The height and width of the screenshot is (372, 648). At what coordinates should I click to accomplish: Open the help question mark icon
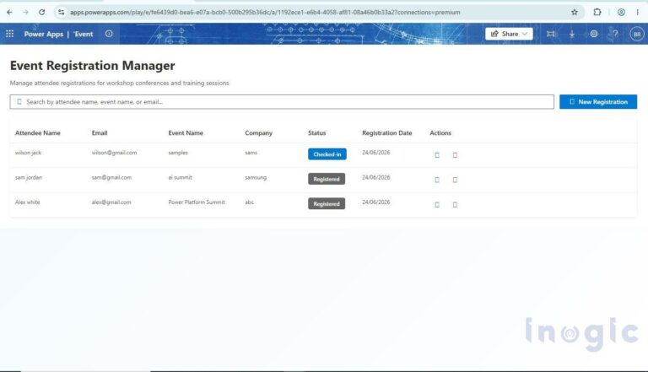[x=615, y=34]
